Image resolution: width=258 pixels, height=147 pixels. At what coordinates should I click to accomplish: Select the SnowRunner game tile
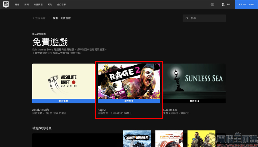137,138
